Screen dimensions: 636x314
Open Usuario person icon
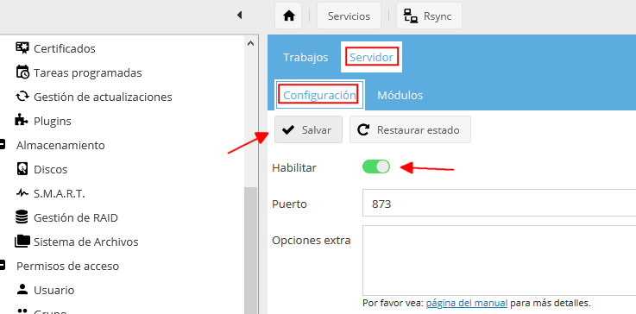[x=22, y=289]
